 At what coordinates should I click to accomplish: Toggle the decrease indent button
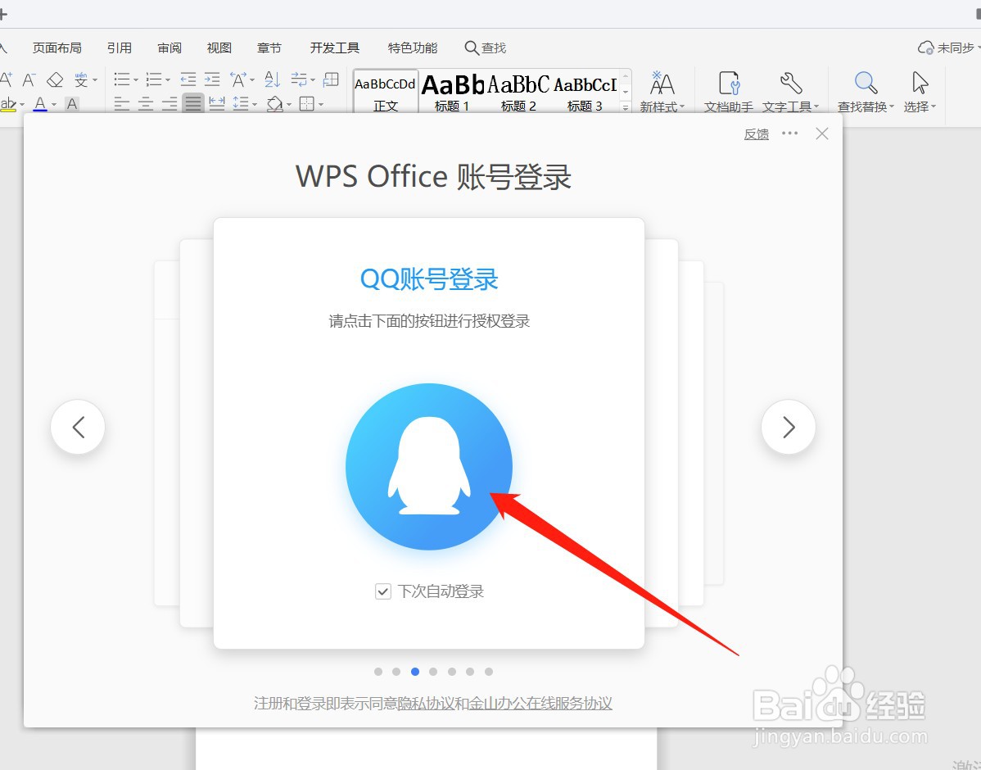point(187,79)
